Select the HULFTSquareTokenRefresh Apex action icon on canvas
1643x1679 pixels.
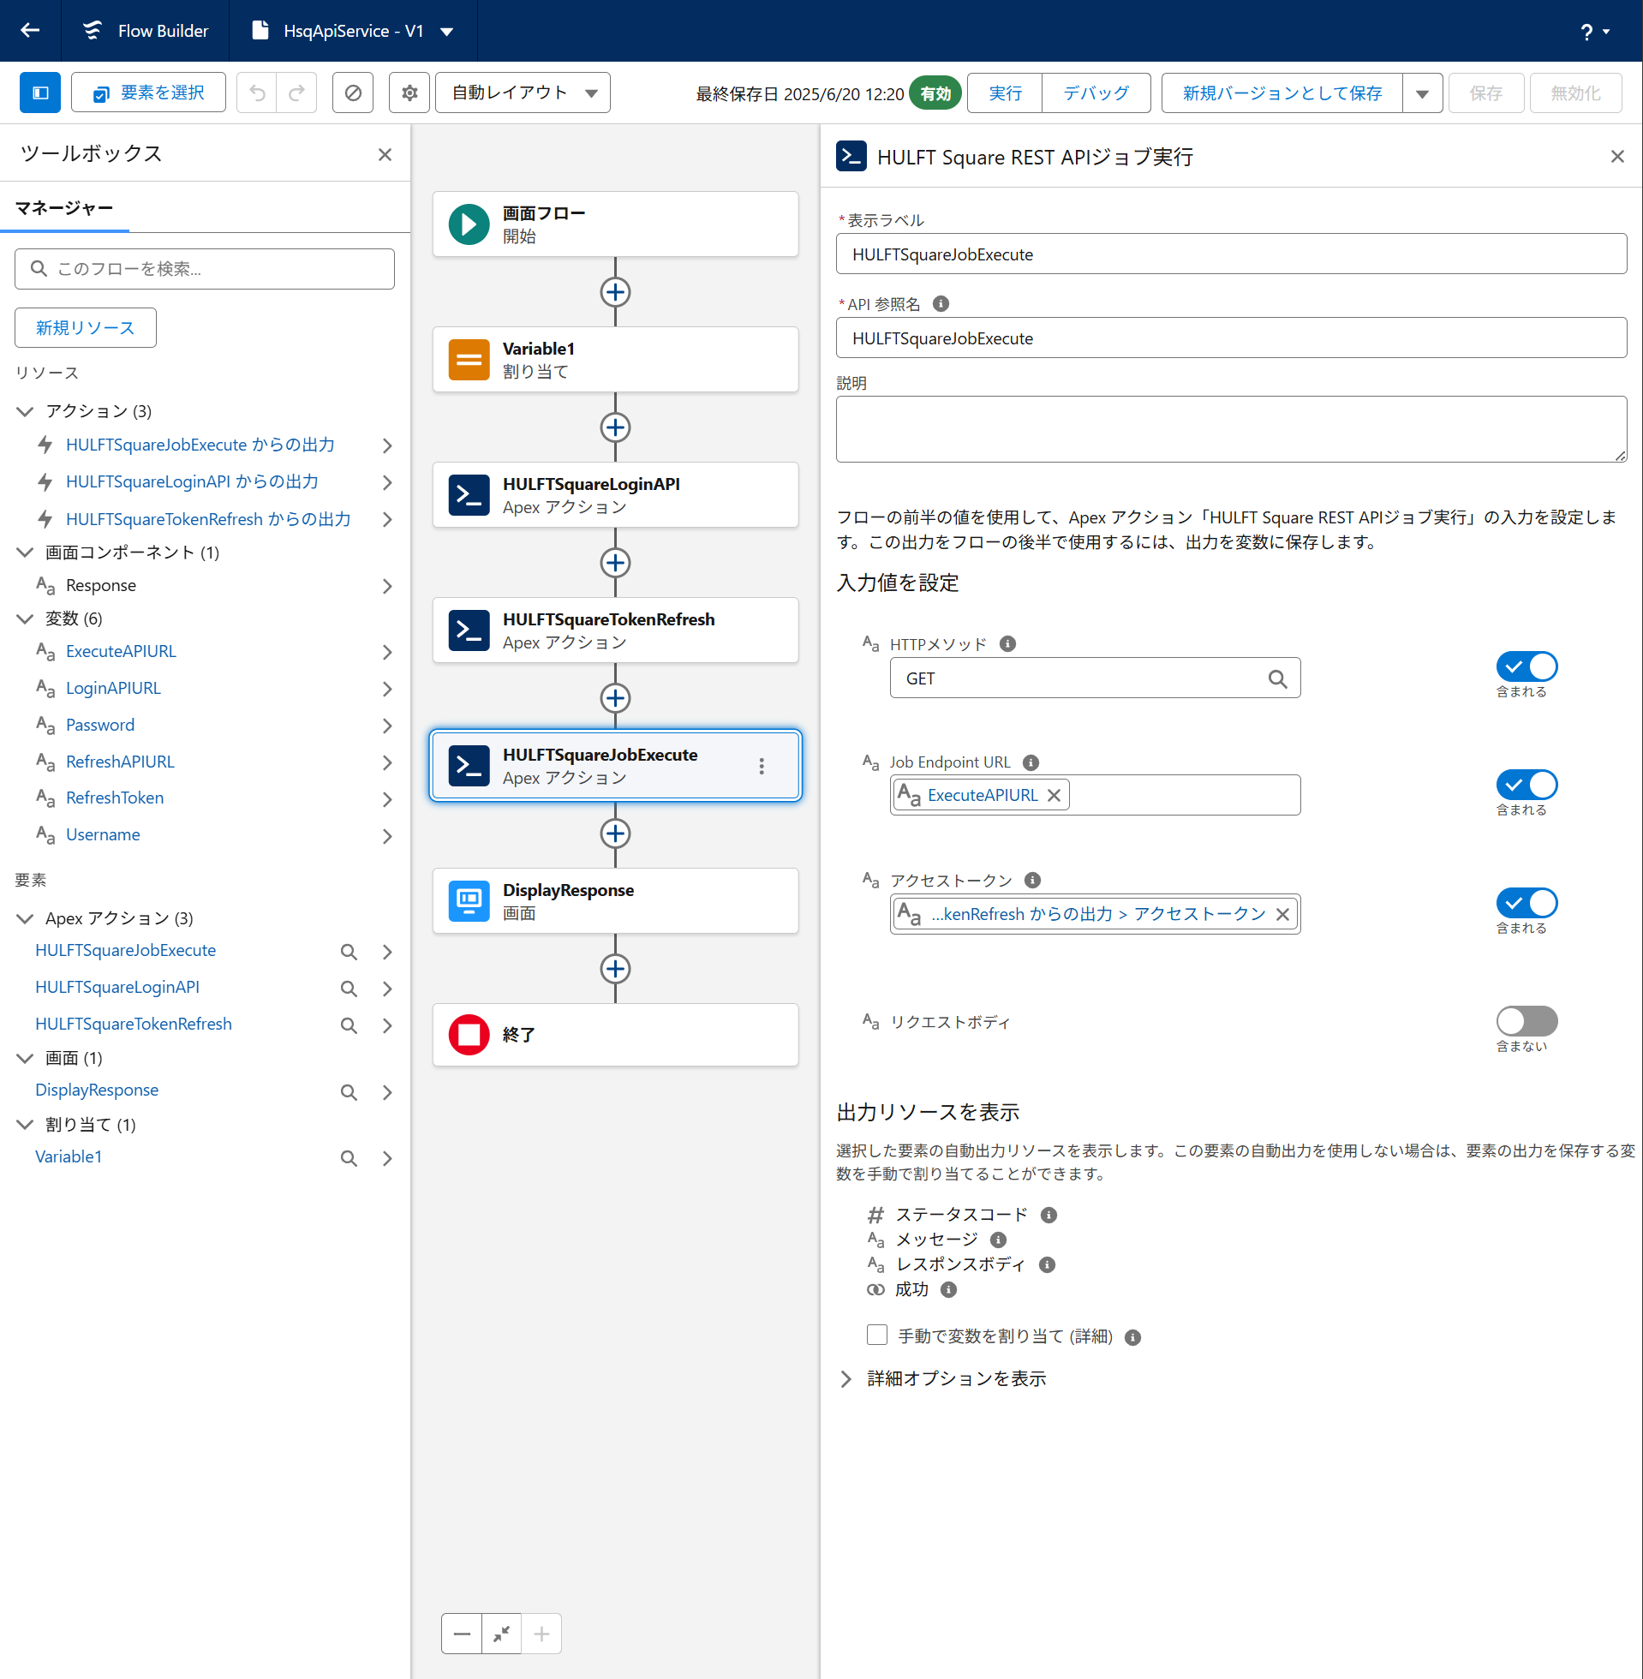(469, 630)
